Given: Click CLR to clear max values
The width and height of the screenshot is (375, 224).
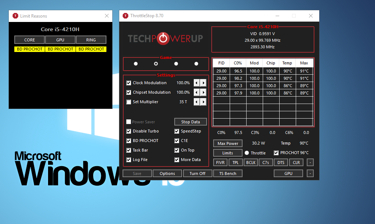Looking at the screenshot, I should coord(296,163).
